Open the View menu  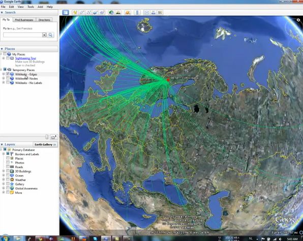pos(20,7)
